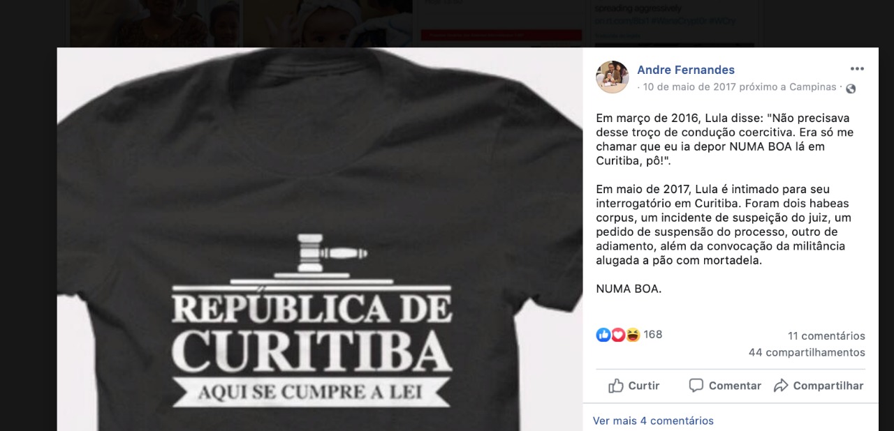Click the speech bubble Comentar icon
The width and height of the screenshot is (894, 431).
tap(696, 386)
